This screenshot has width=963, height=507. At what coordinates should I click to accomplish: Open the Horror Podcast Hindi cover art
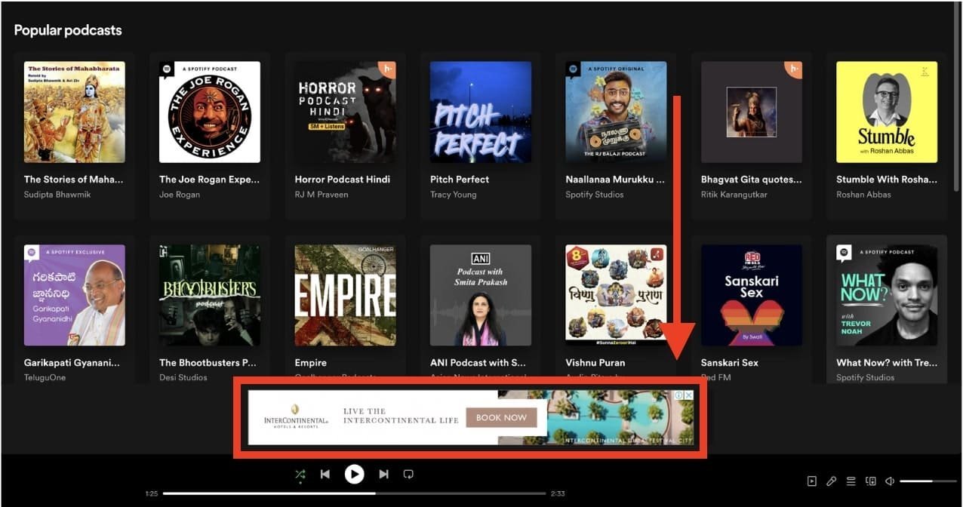[x=345, y=112]
